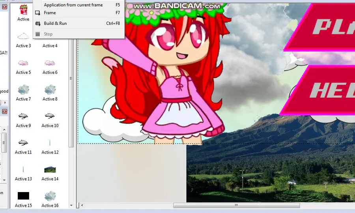Click the Frame menu item icon
The image size is (355, 213).
38,13
